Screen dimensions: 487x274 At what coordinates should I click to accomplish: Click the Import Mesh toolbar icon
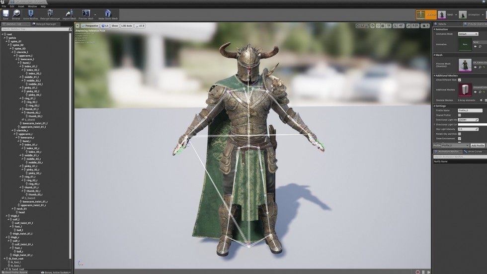coord(69,14)
